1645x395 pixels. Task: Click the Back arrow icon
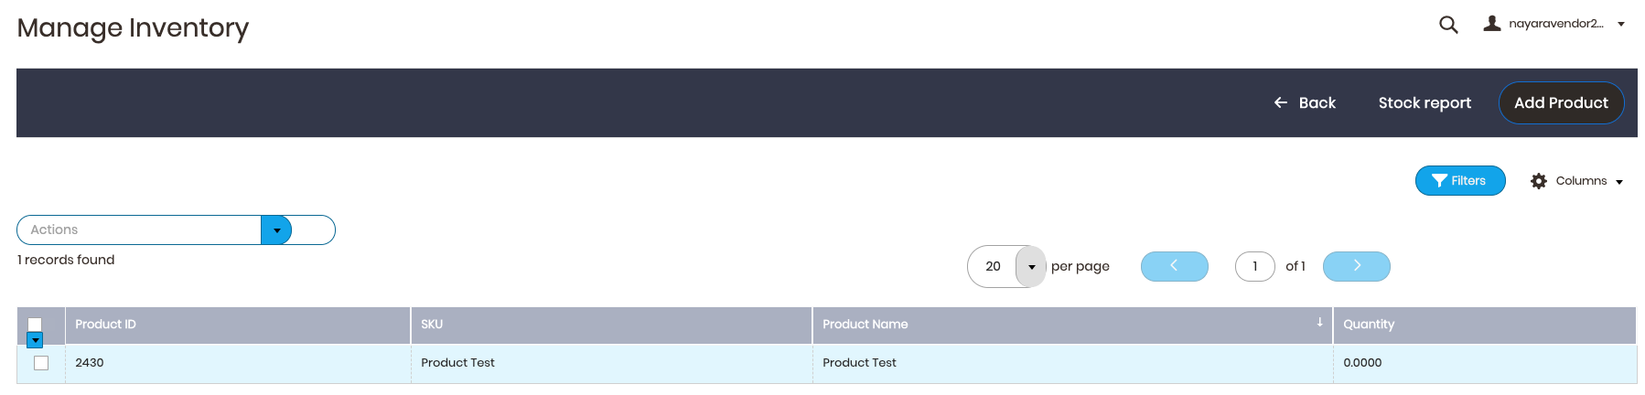(x=1281, y=102)
